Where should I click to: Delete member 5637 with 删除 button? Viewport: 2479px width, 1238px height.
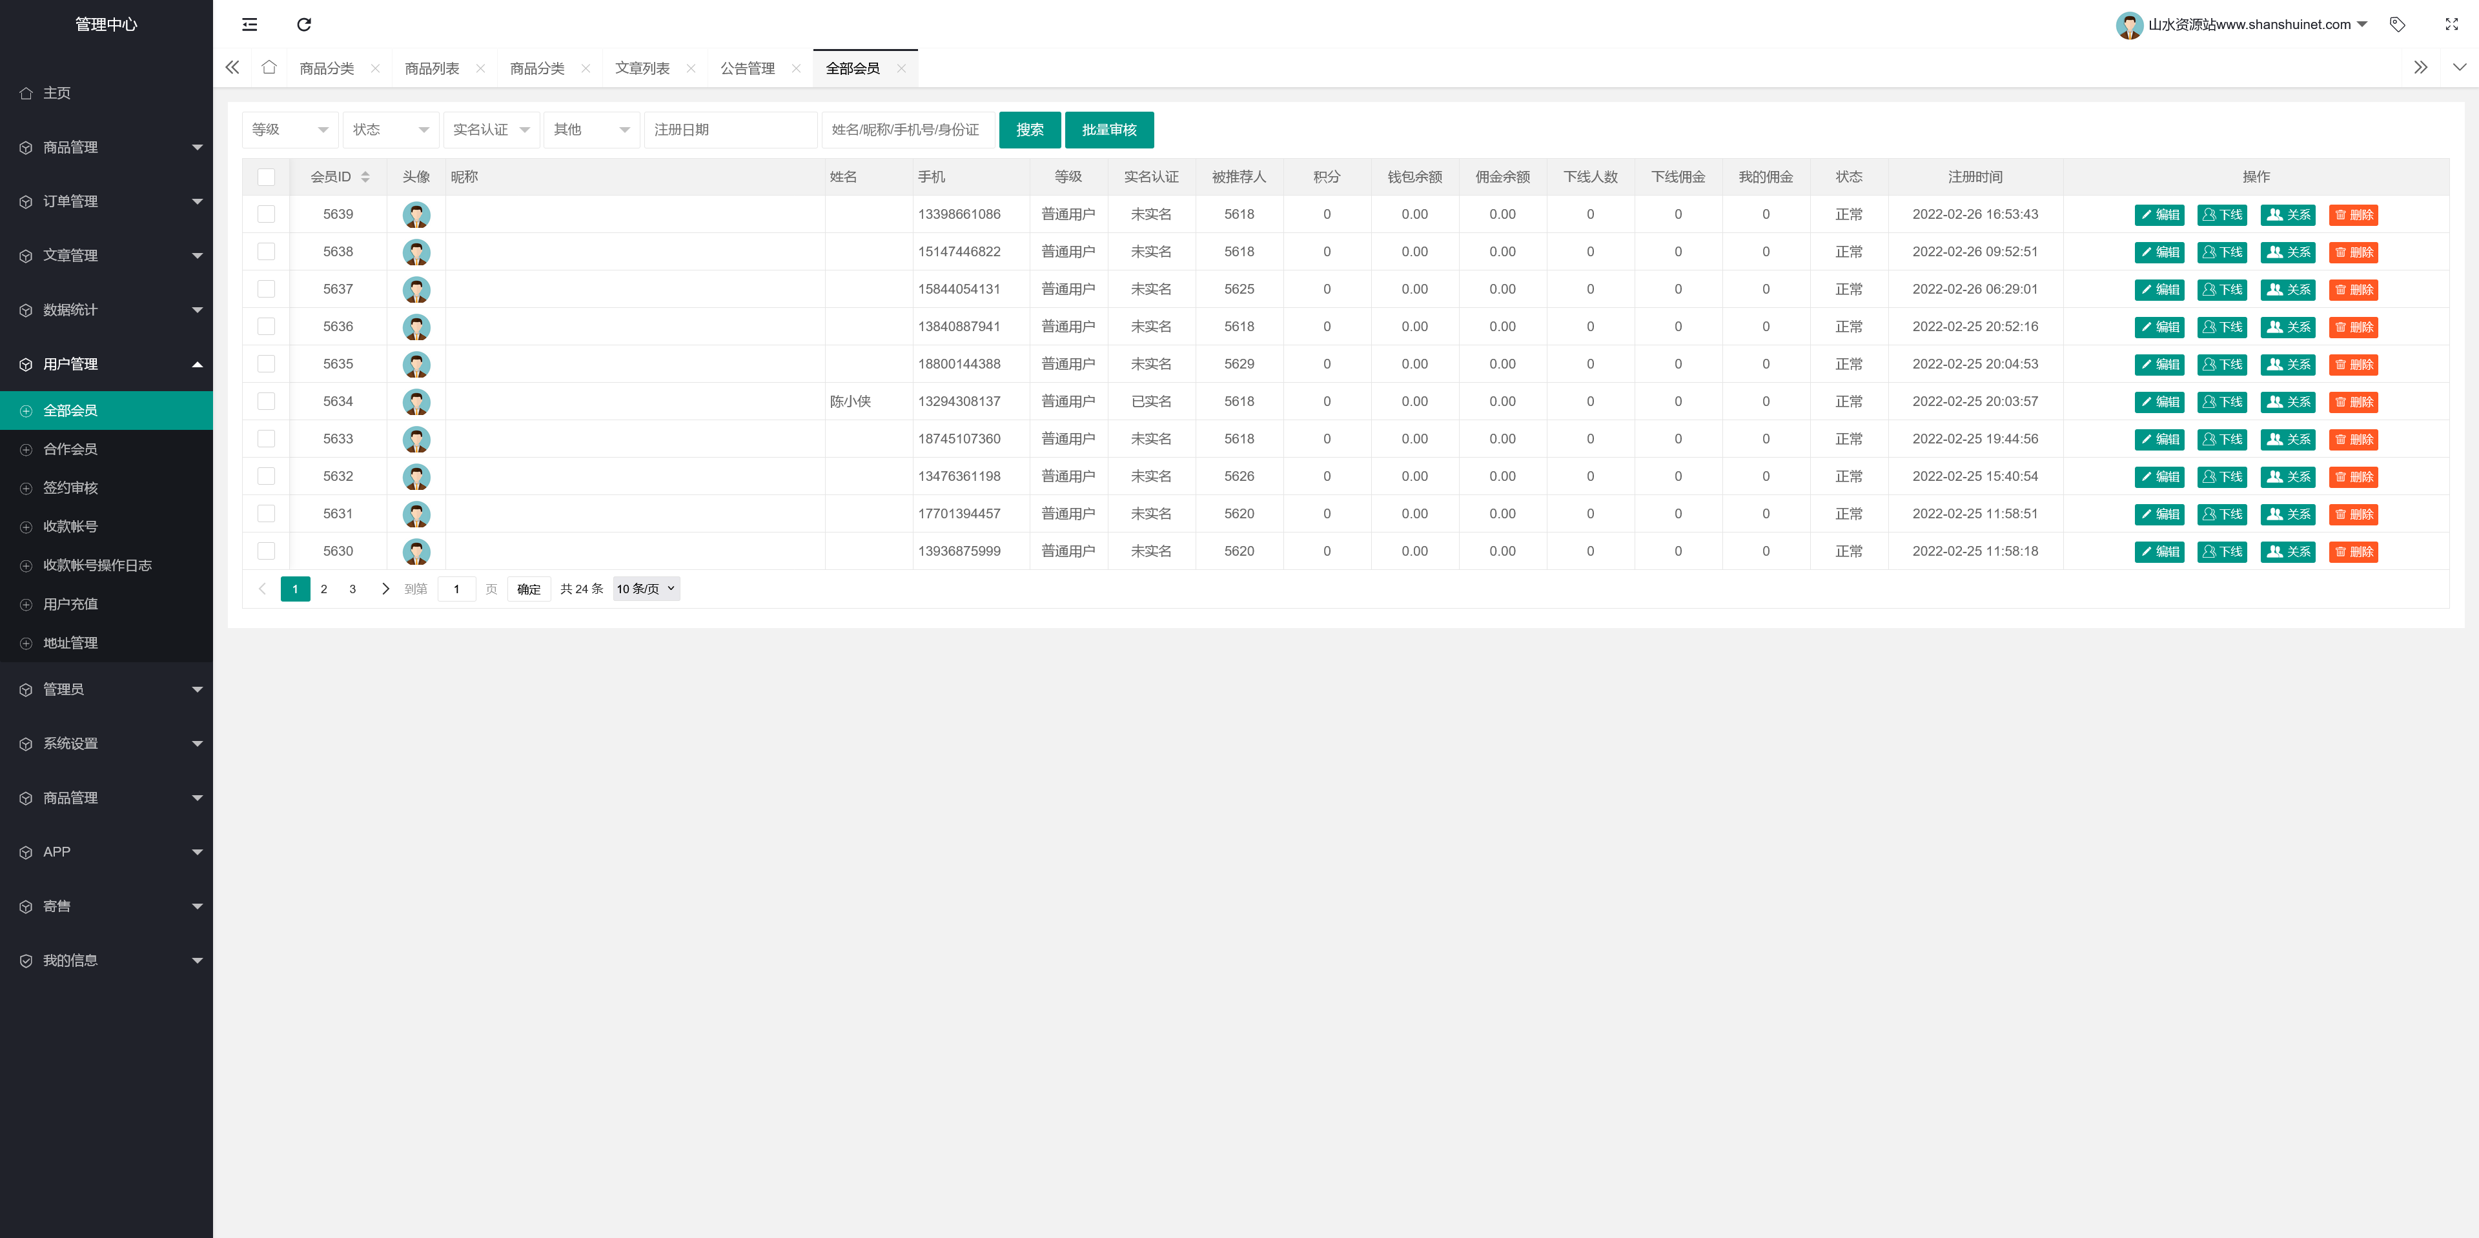(x=2353, y=290)
